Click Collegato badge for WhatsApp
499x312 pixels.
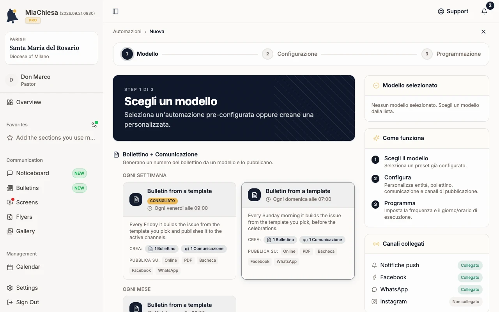470,290
